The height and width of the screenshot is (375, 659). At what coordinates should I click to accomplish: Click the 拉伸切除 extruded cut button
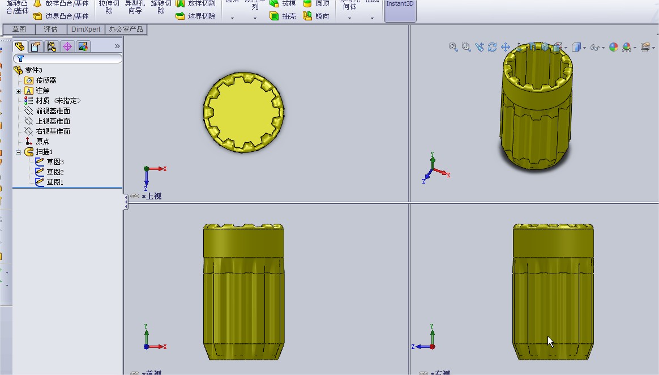click(109, 7)
